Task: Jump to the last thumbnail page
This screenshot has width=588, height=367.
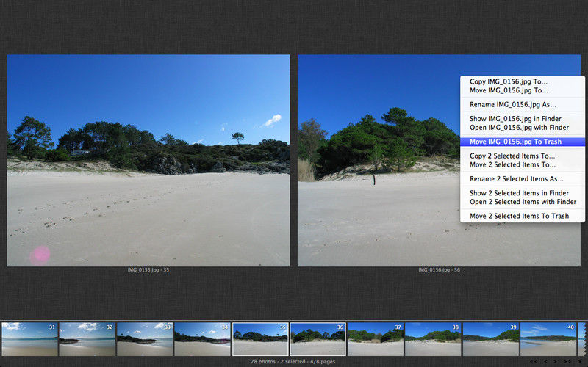Action: tap(567, 362)
